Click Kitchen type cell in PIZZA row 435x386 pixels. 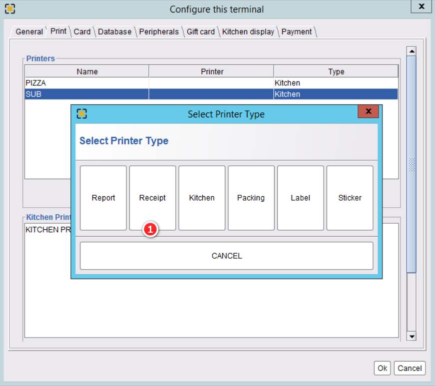[336, 83]
